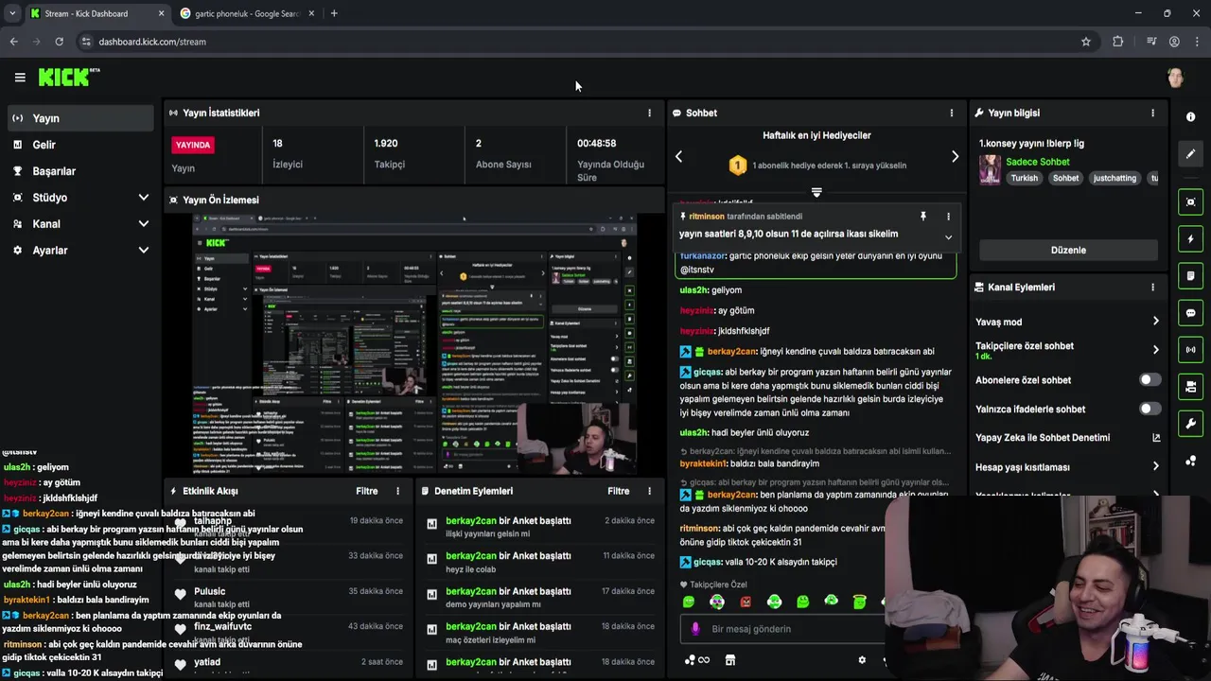Open the shop icon below message box

(730, 660)
